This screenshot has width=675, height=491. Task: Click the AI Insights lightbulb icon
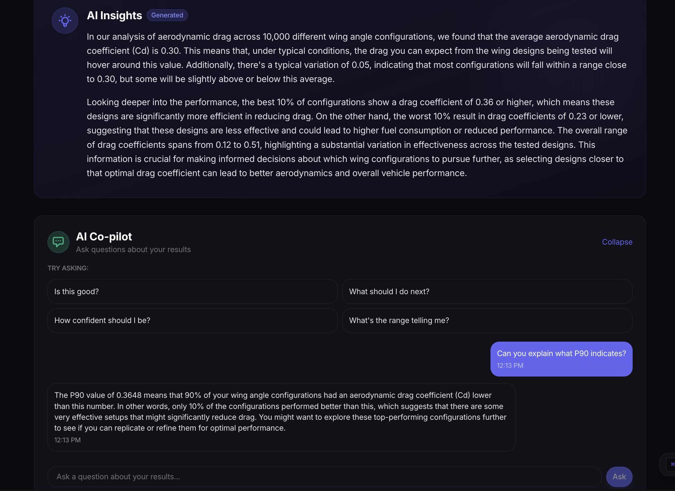(x=65, y=20)
